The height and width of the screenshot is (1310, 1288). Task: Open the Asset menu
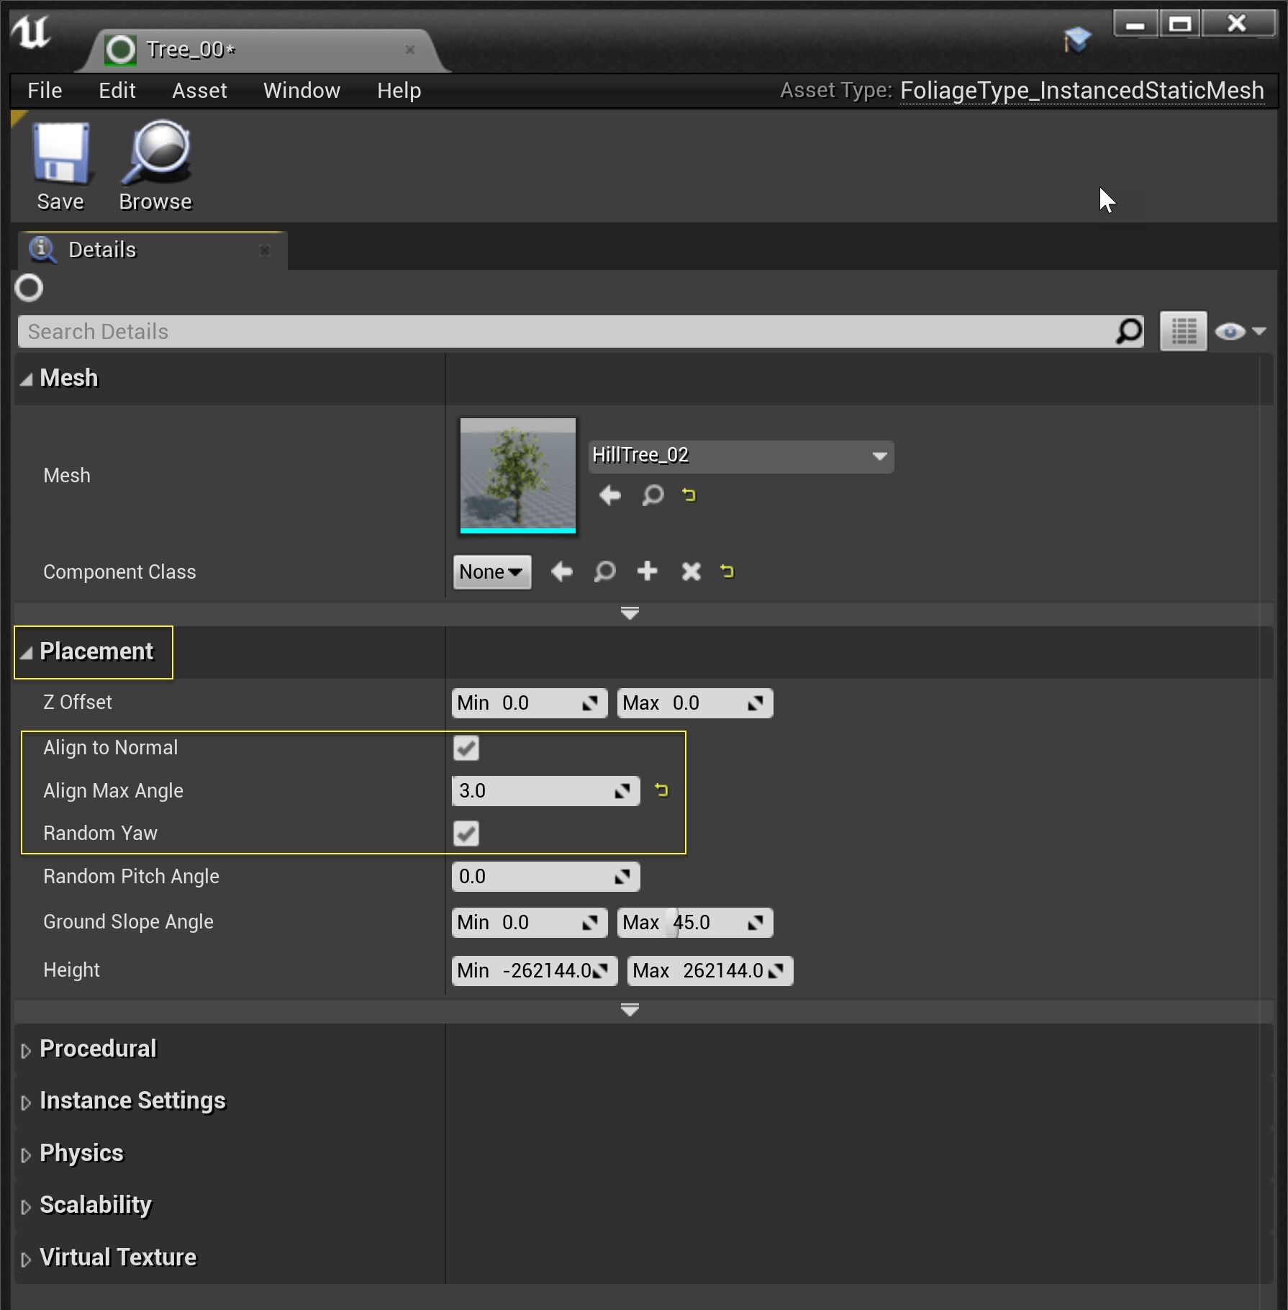(199, 91)
